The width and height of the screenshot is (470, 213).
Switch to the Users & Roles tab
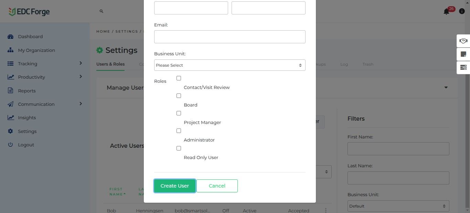(110, 64)
